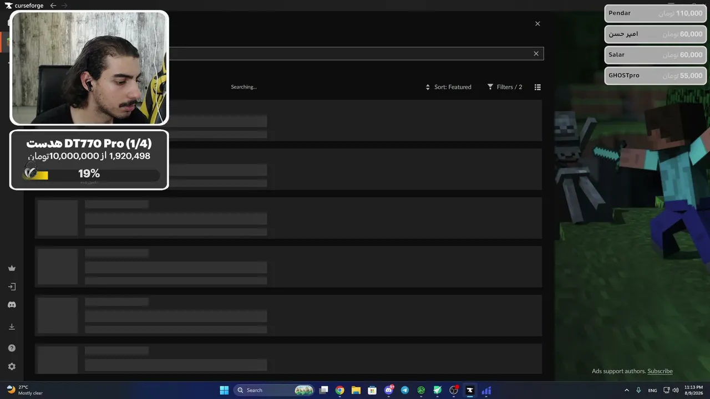Go back with the CurseForge back arrow

pos(53,6)
